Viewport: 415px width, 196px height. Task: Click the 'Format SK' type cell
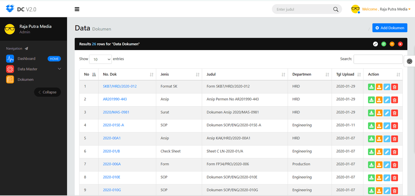click(x=169, y=86)
